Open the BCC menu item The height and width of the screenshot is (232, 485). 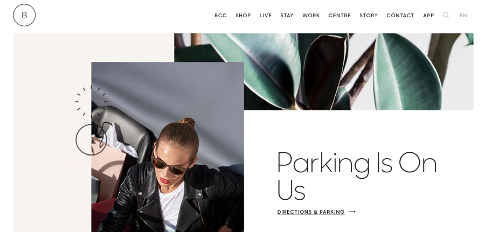220,16
